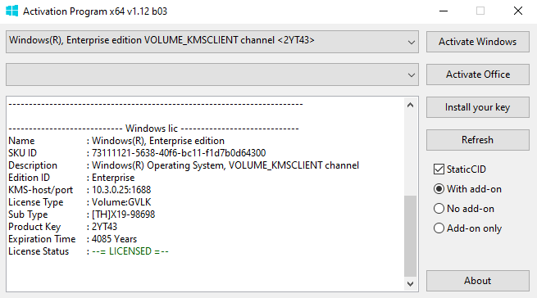
Task: Expand the Windows edition dropdown arrow
Action: (412, 43)
